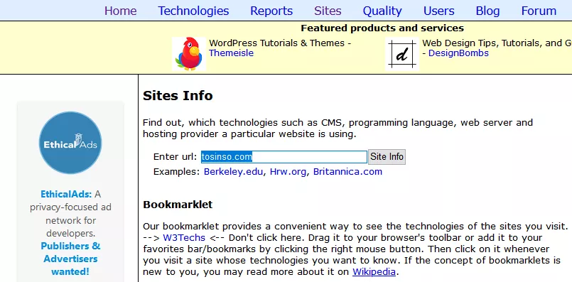Focus the Enter url input field
Image resolution: width=572 pixels, height=282 pixels.
click(x=284, y=157)
